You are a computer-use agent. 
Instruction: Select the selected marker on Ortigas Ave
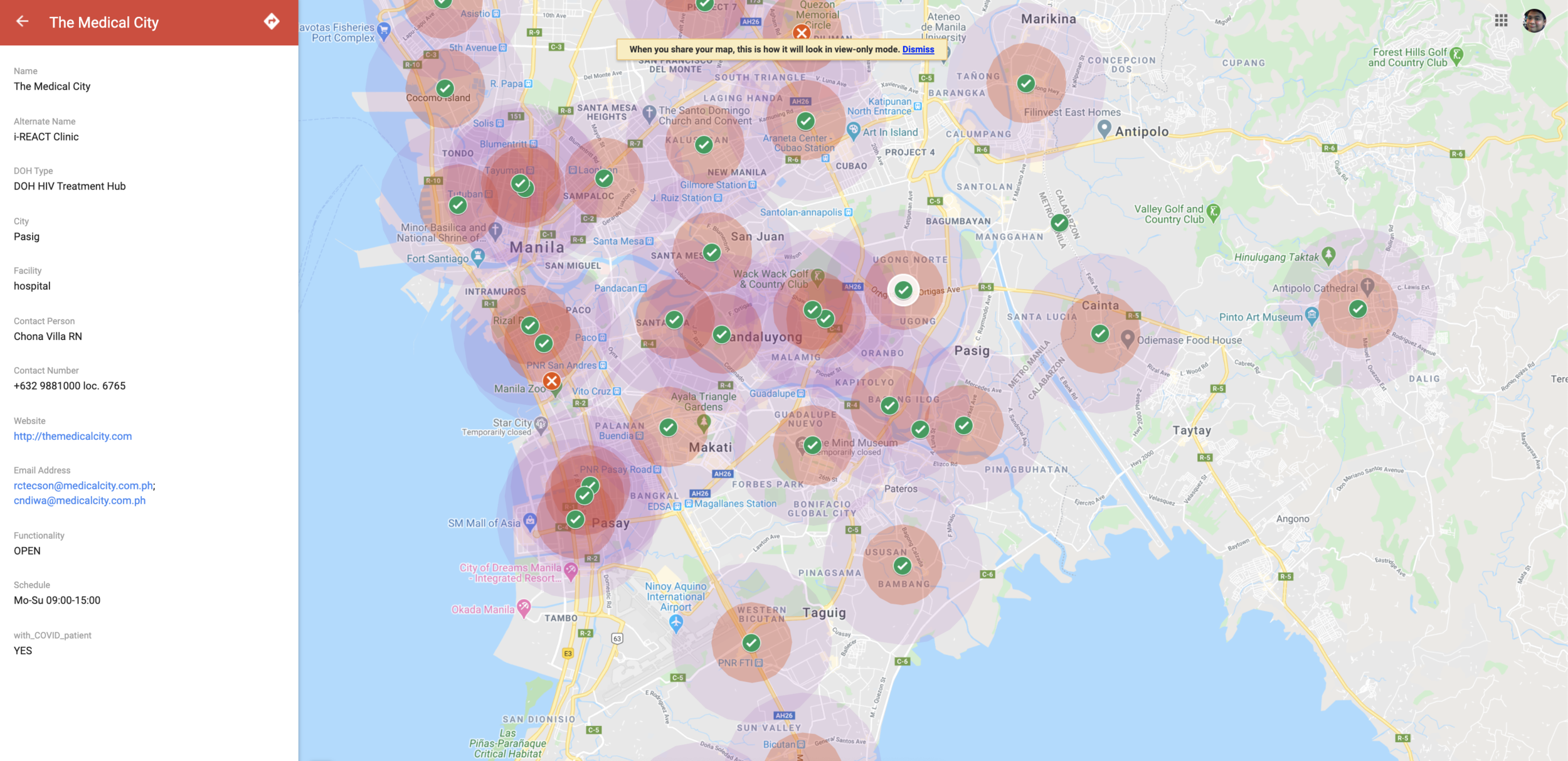pos(903,290)
